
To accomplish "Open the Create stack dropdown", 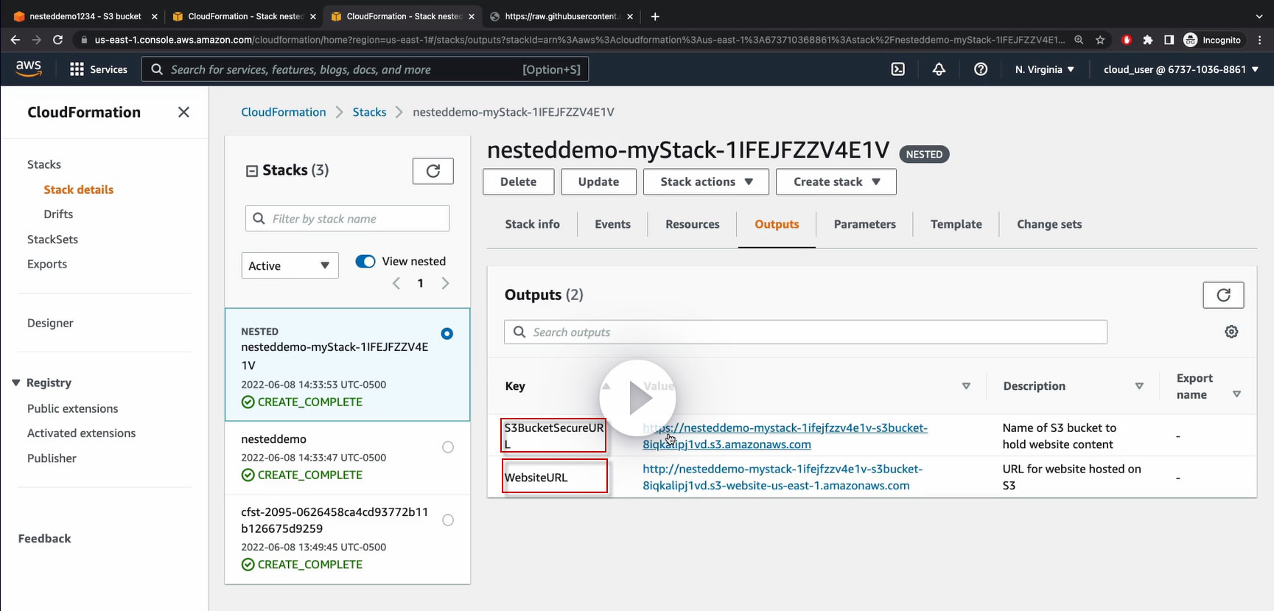I will point(836,182).
